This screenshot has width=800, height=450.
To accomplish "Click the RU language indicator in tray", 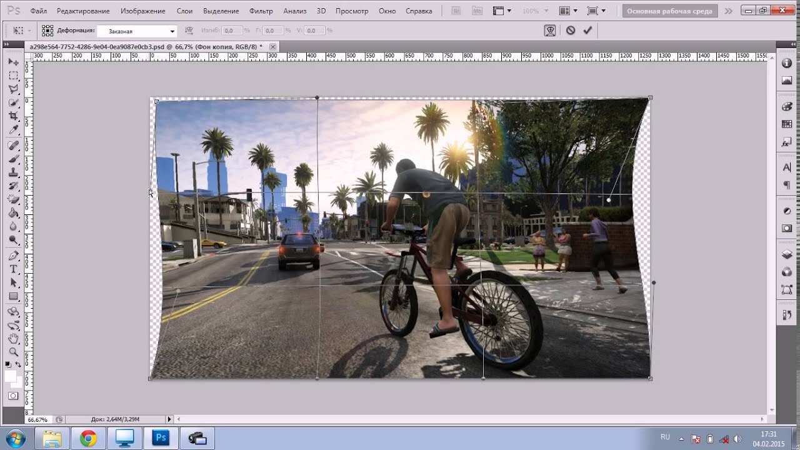I will pos(665,437).
